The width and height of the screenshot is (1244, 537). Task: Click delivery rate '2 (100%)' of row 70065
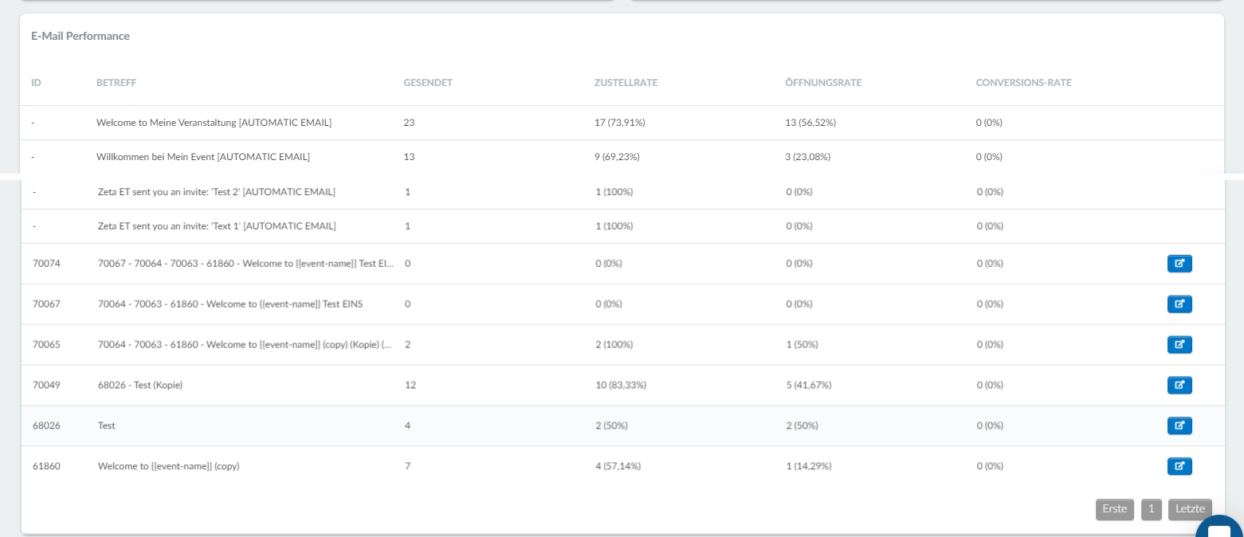(x=614, y=344)
